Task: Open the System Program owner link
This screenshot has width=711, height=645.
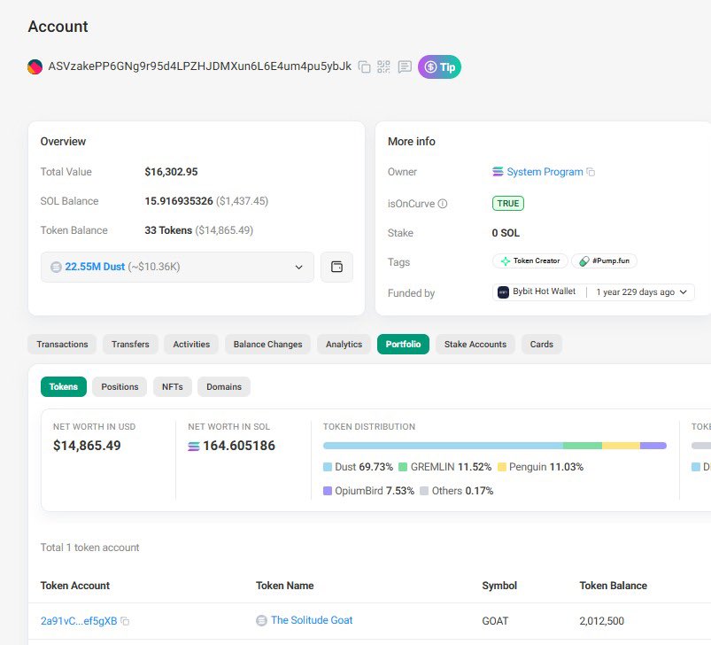Action: 545,172
